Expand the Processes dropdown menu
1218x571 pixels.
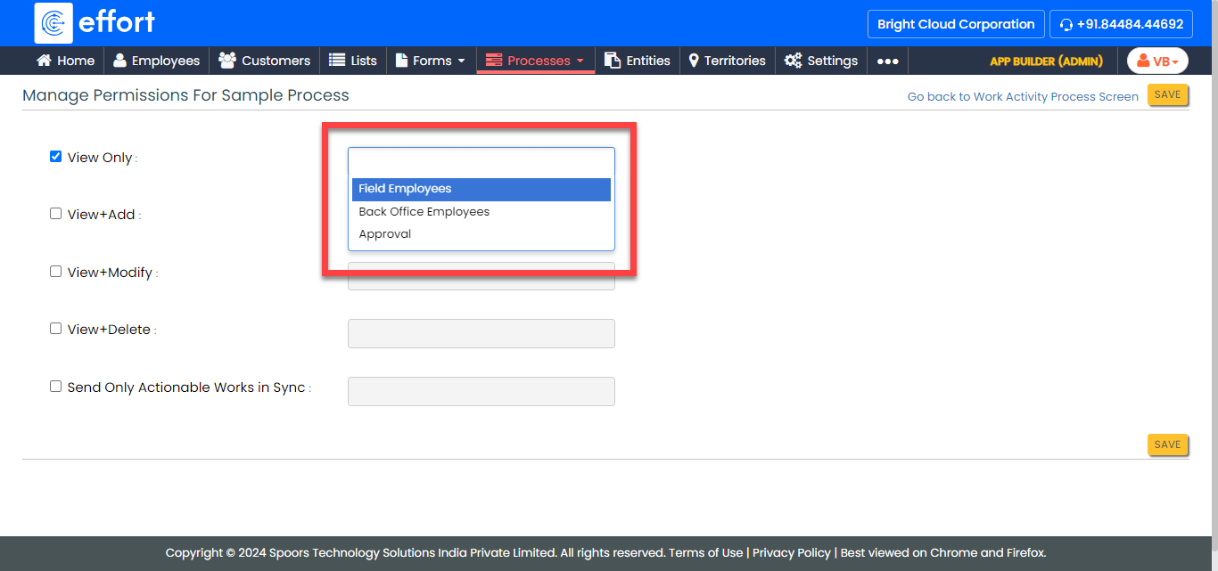coord(536,61)
